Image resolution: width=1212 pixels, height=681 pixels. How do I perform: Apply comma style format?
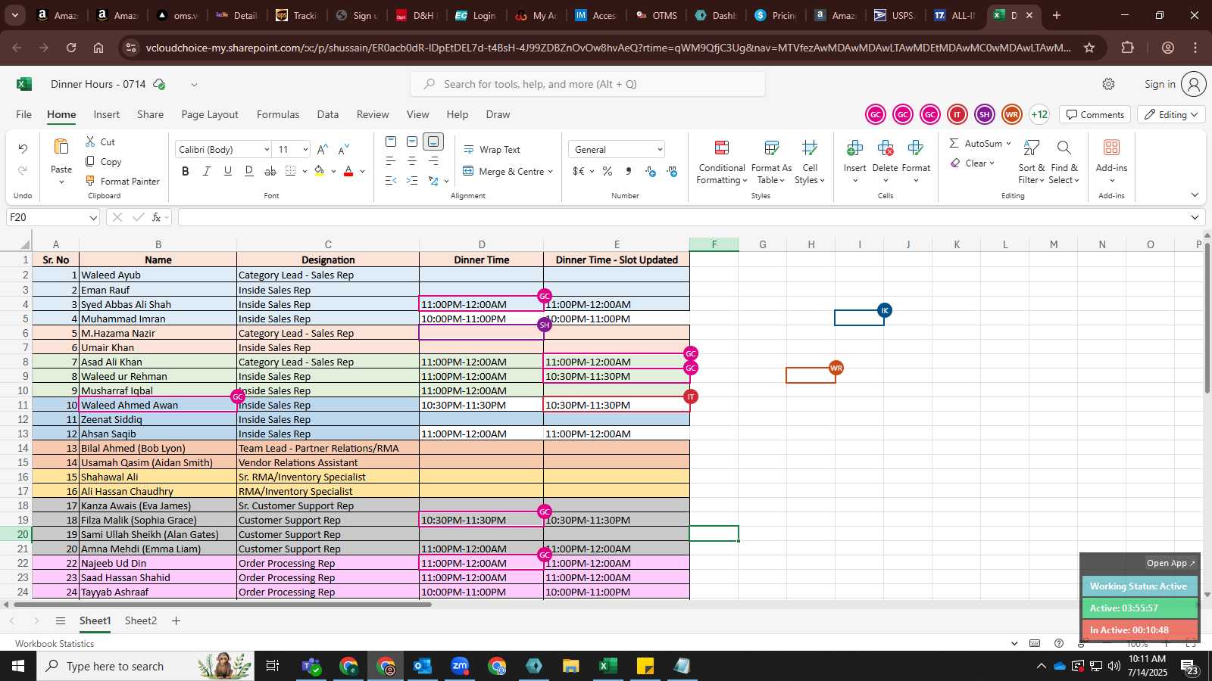coord(629,172)
